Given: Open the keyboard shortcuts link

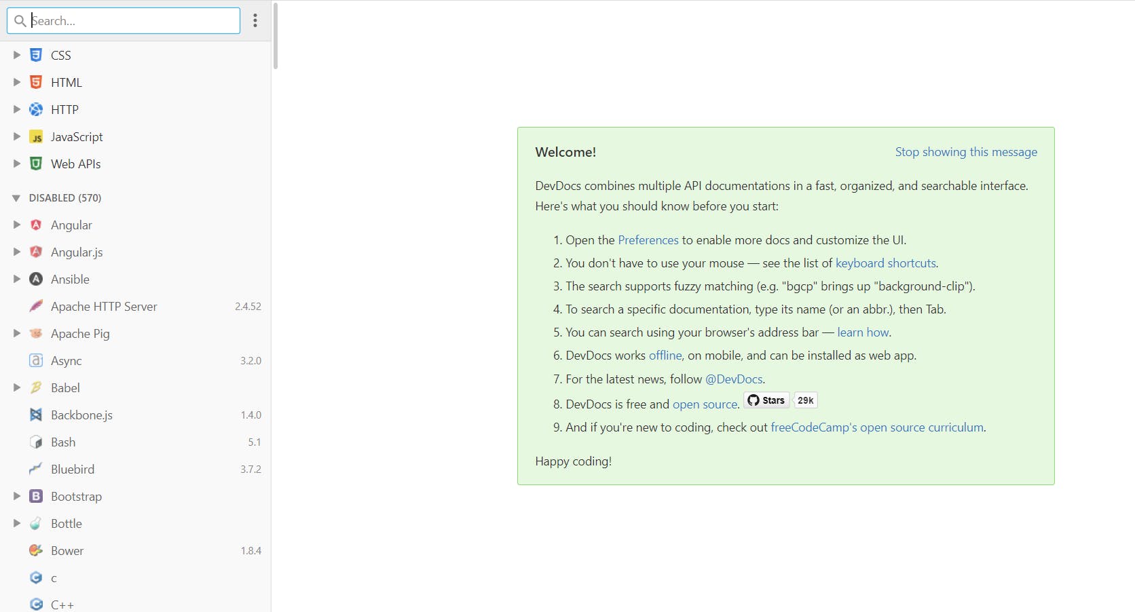Looking at the screenshot, I should tap(886, 263).
